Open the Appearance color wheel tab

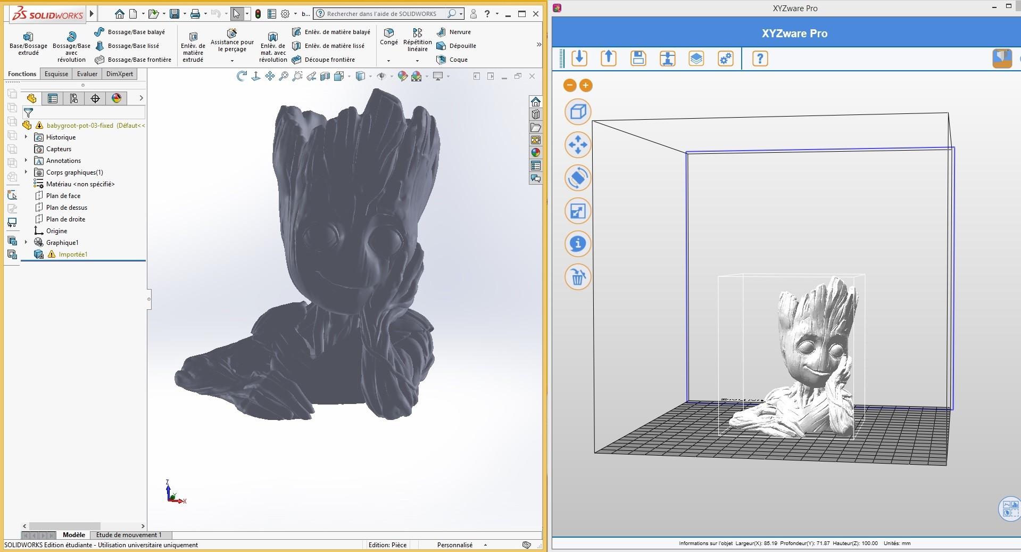(117, 98)
